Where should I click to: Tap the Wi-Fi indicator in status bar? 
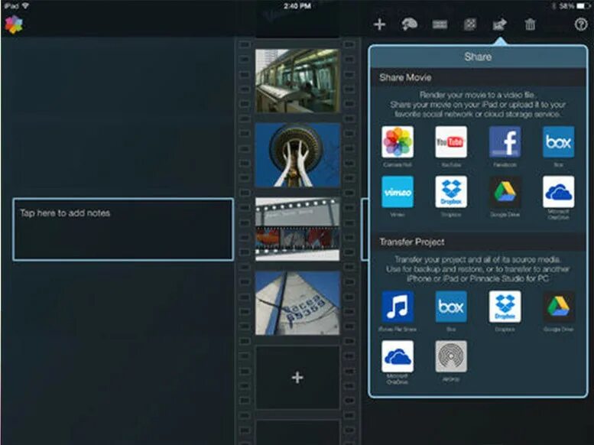(25, 6)
